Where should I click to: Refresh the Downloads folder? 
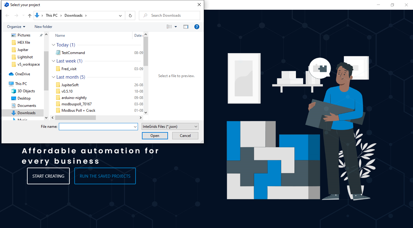click(x=130, y=15)
